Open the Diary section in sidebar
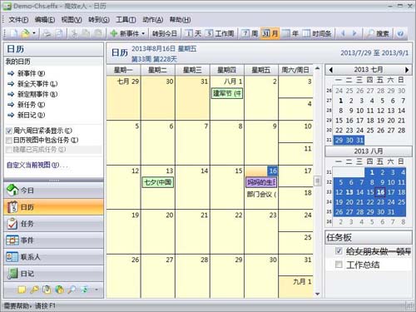 pyautogui.click(x=54, y=274)
